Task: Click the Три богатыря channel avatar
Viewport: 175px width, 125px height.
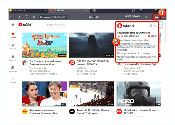Action: pyautogui.click(x=25, y=63)
